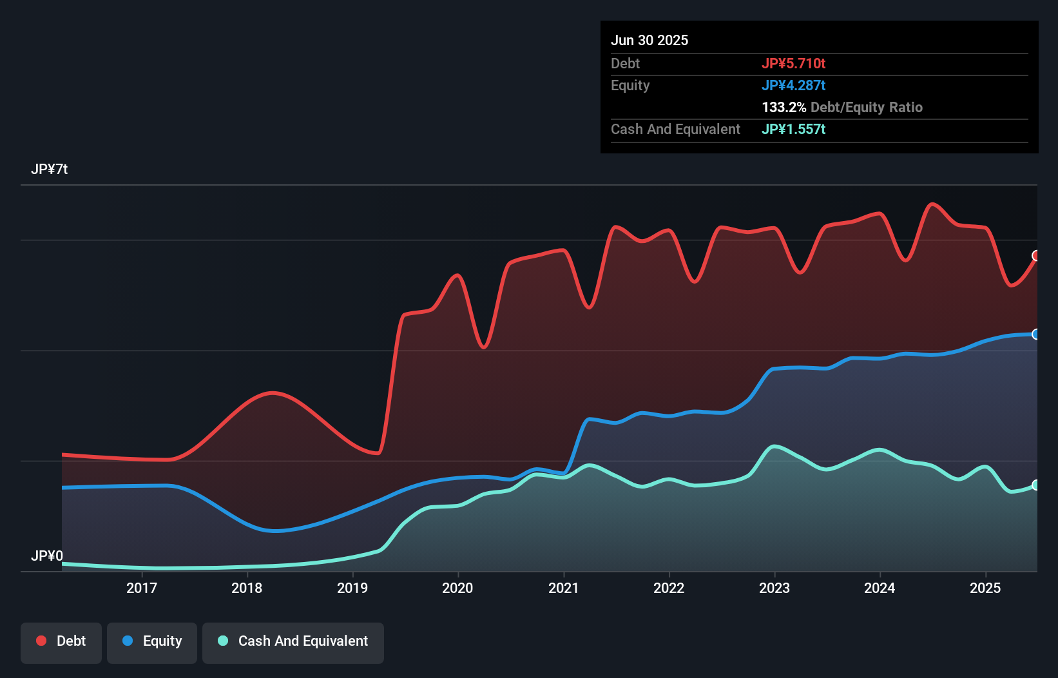Click the 2017 x-axis label
The image size is (1058, 678).
[142, 588]
